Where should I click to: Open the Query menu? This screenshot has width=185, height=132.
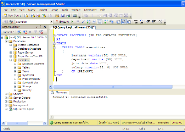click(x=32, y=10)
